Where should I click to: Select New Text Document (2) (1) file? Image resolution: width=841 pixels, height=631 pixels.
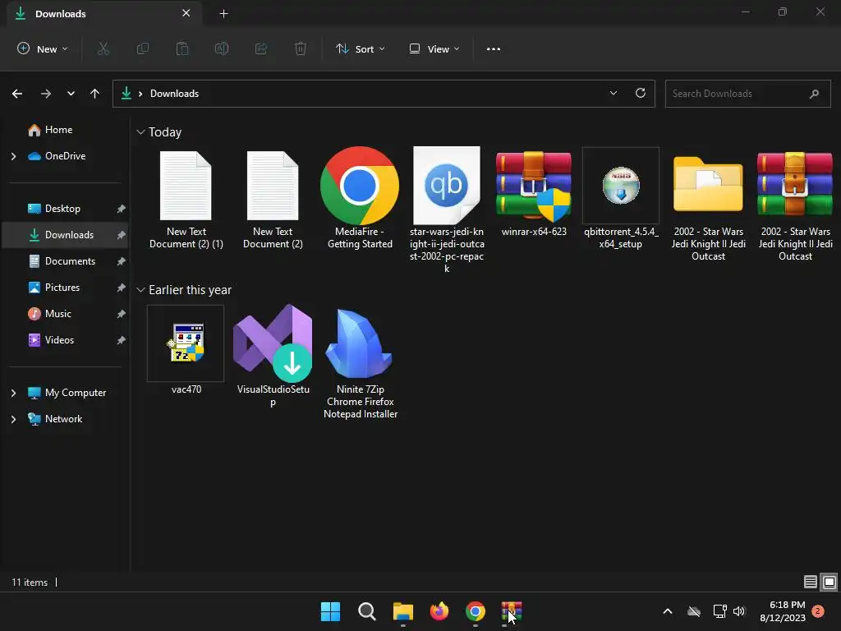[x=186, y=199]
